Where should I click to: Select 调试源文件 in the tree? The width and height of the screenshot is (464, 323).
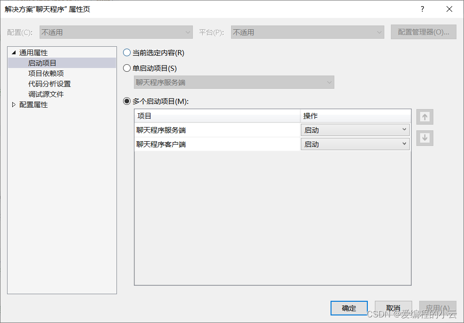click(46, 94)
